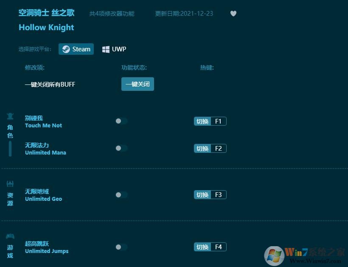Viewport: 348px width, 267px height.
Task: Click 切换 beside Unlimited Mana
Action: point(202,148)
